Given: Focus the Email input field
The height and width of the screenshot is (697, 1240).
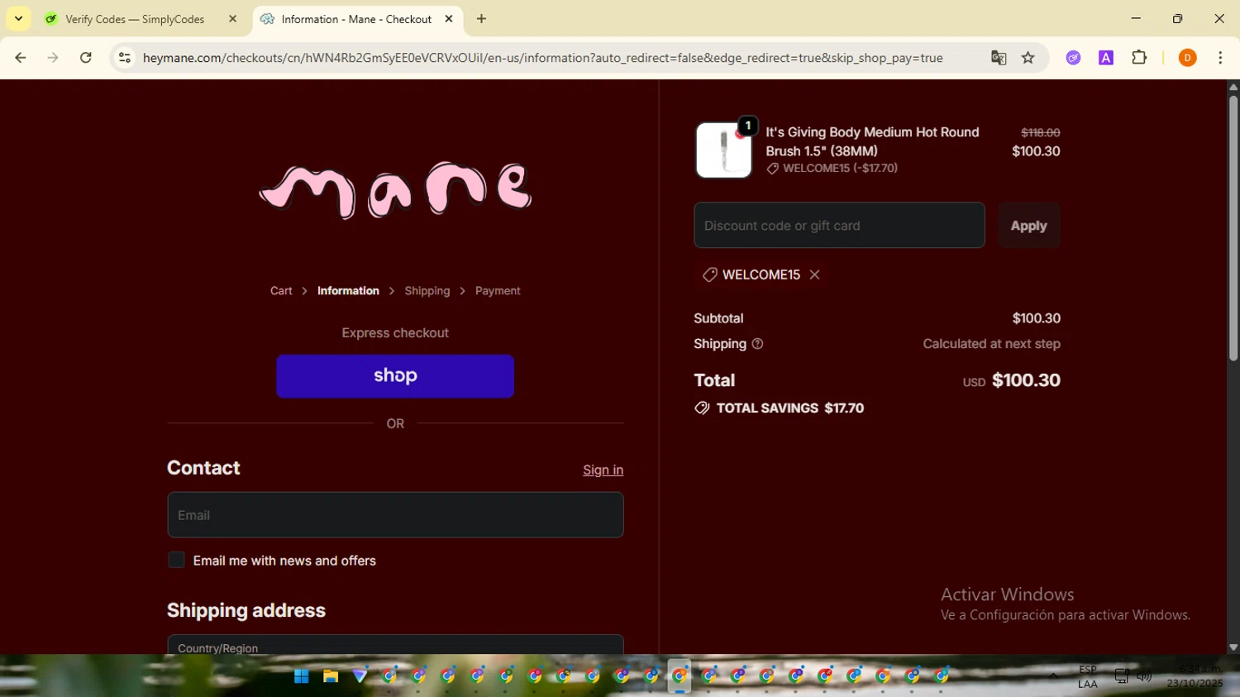Looking at the screenshot, I should 395,515.
